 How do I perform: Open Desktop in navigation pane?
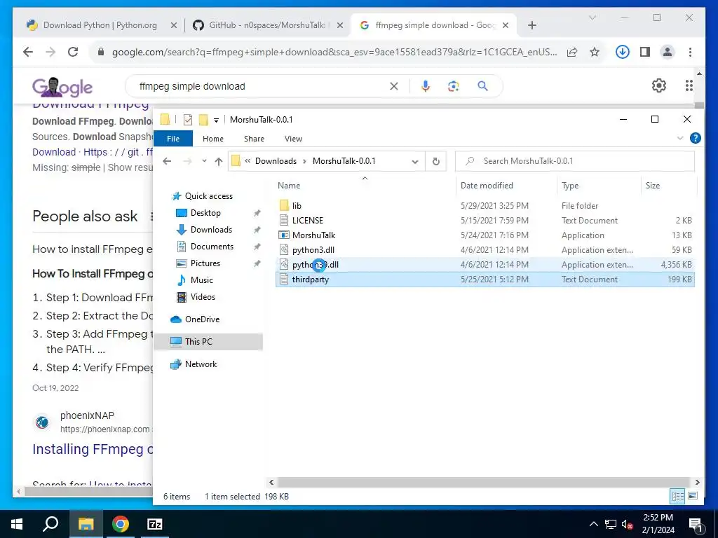(205, 213)
